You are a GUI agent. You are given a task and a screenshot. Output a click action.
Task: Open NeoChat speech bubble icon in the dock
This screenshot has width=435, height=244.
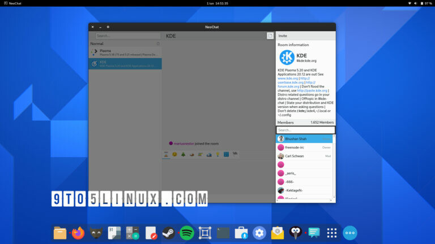tap(314, 233)
